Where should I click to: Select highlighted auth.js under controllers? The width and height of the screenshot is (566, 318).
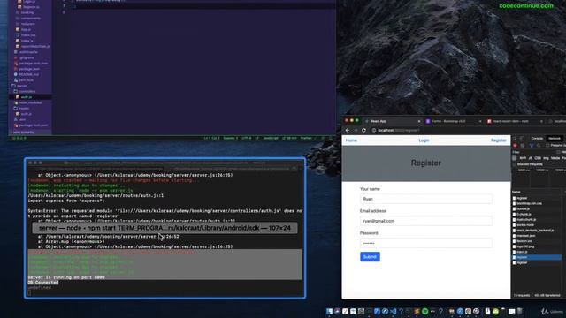tap(26, 97)
